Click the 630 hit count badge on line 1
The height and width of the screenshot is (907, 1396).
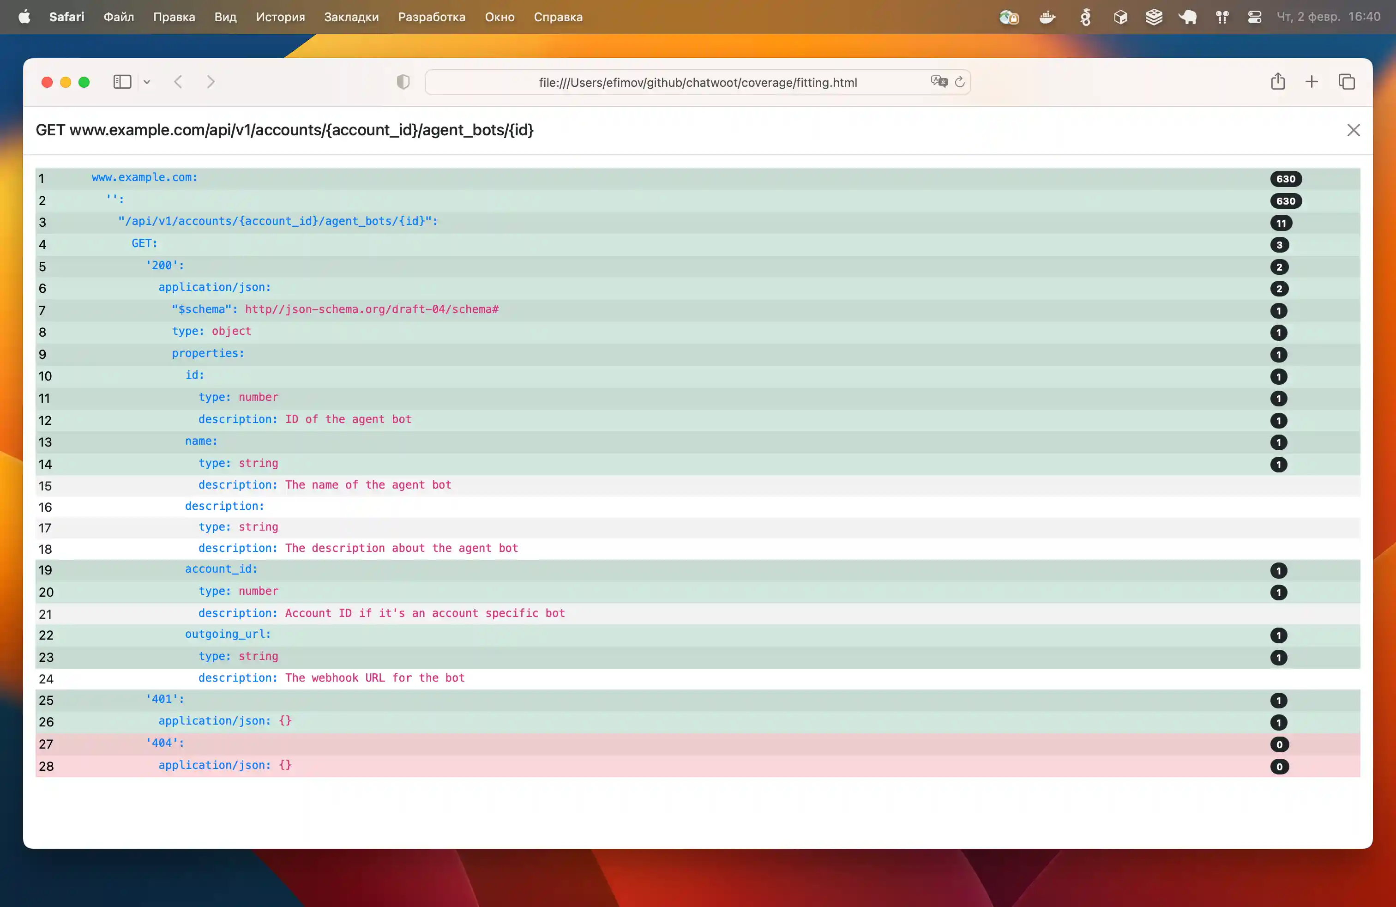[x=1285, y=179]
